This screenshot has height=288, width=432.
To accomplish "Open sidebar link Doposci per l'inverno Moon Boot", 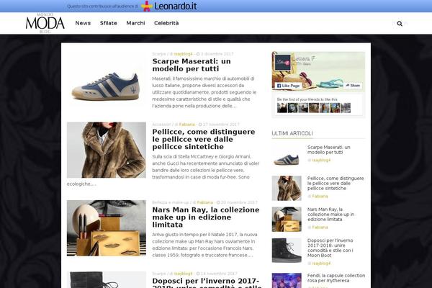I will point(330,248).
